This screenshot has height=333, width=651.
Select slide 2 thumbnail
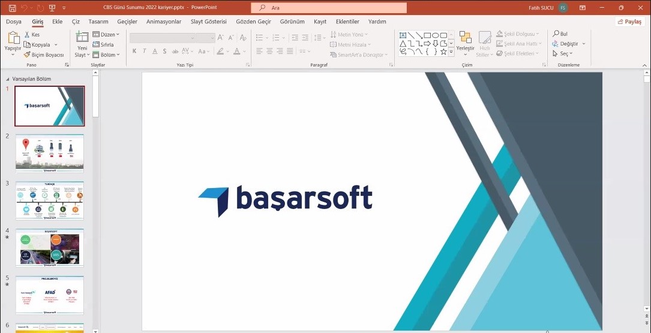(x=49, y=153)
